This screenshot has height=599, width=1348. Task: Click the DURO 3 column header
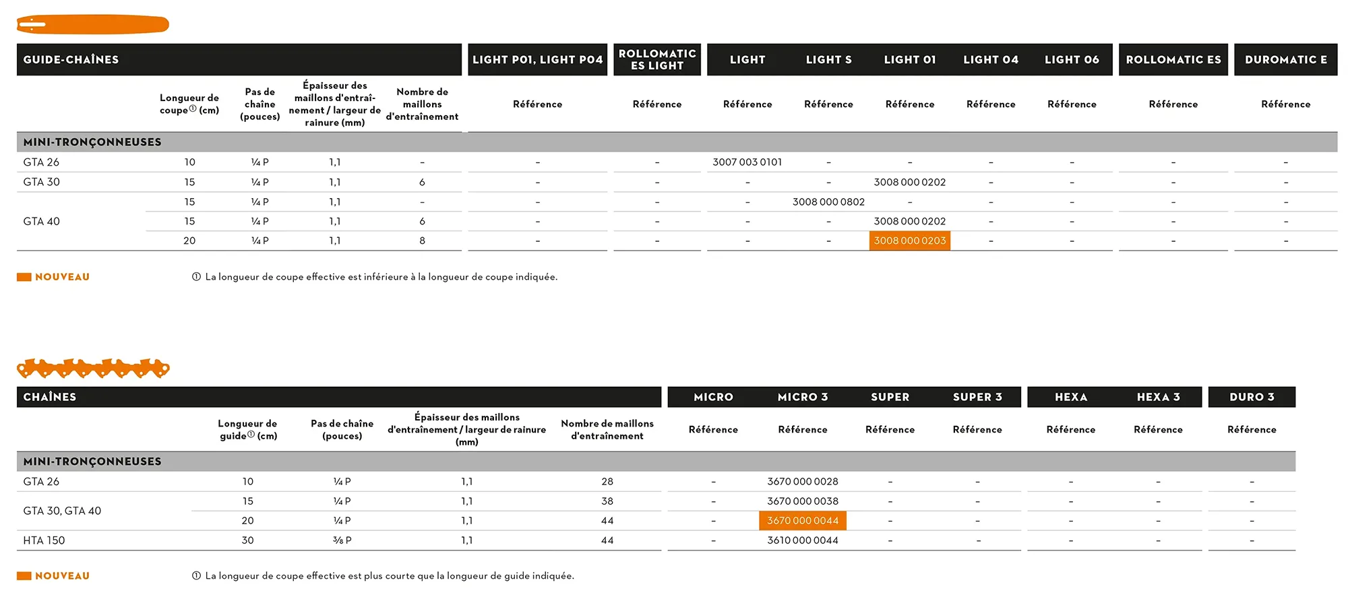click(x=1252, y=397)
